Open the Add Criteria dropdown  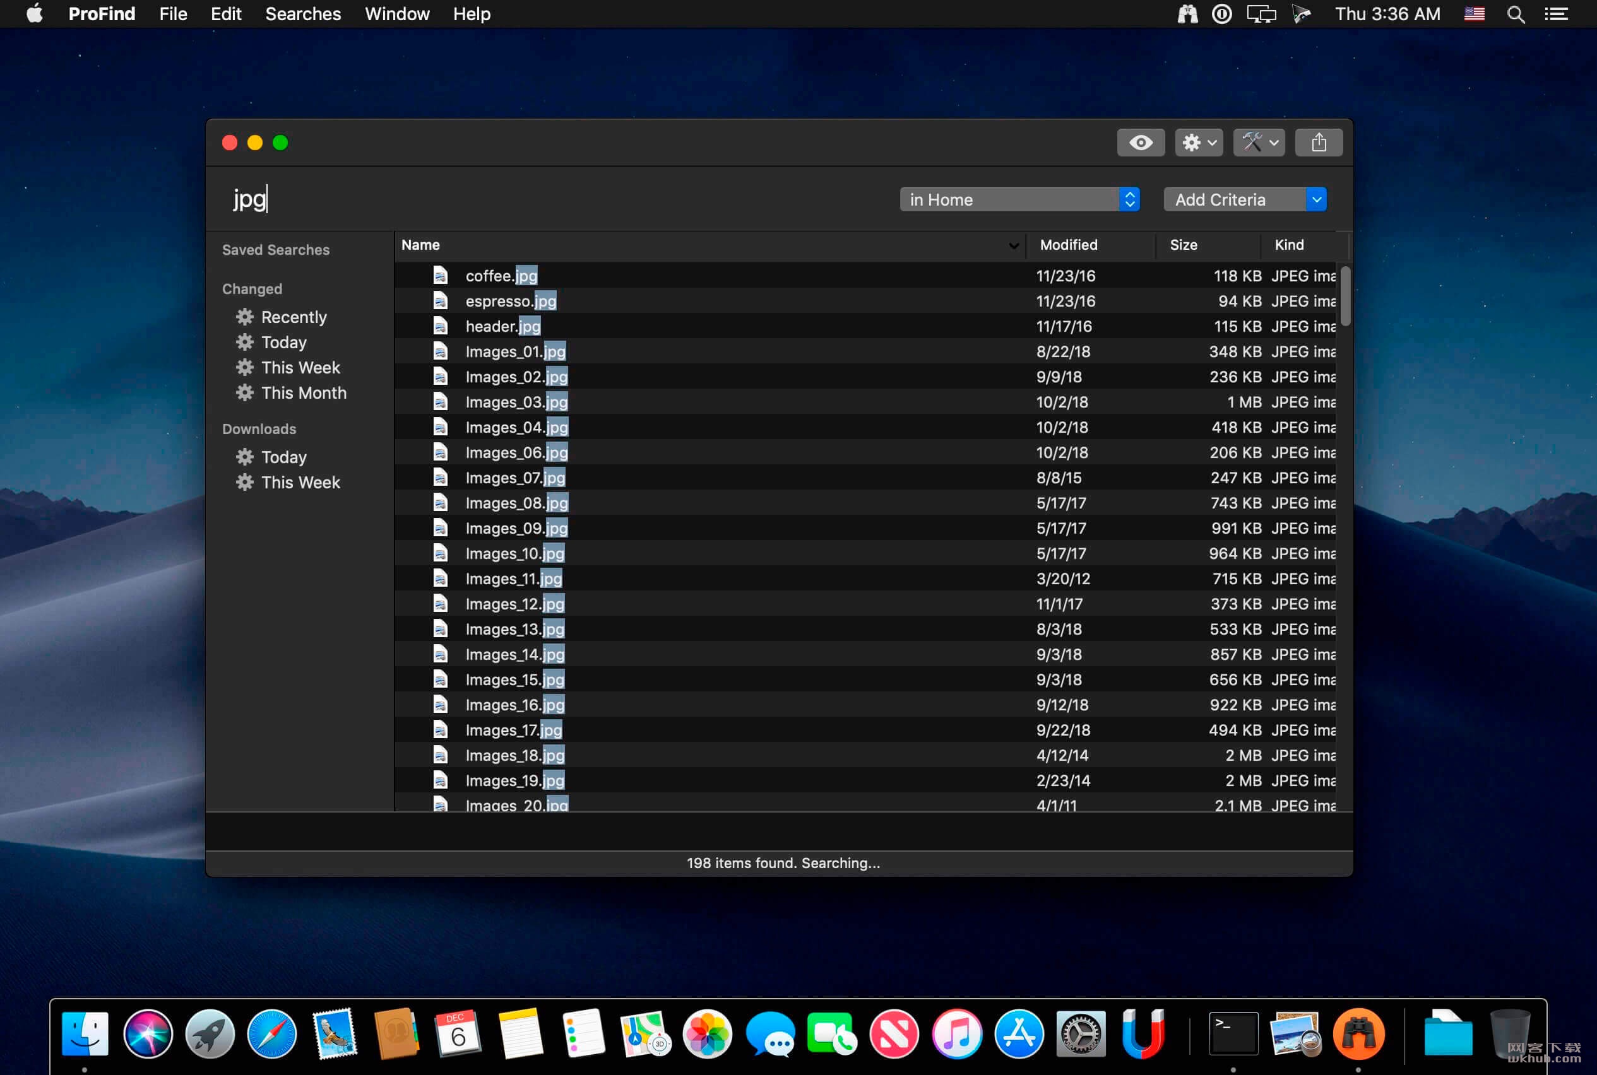tap(1245, 199)
